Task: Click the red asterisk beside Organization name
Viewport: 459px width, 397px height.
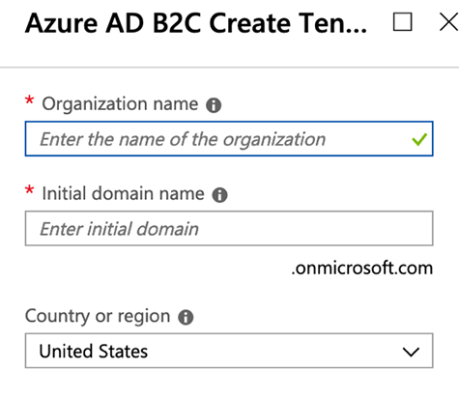Action: point(29,100)
